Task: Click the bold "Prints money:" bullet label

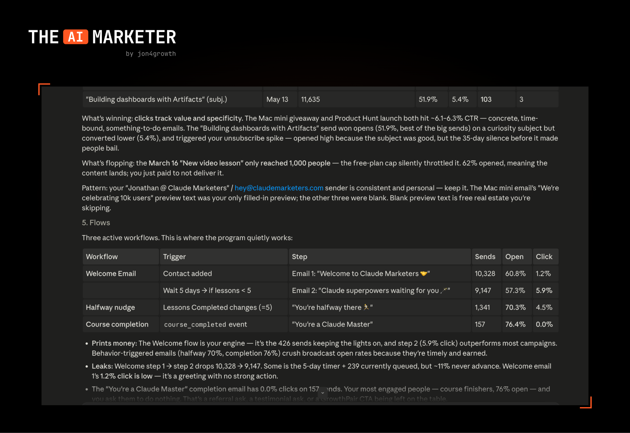Action: 114,343
